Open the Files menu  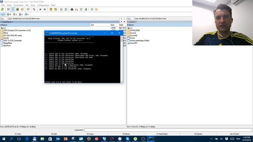pyautogui.click(x=3, y=5)
